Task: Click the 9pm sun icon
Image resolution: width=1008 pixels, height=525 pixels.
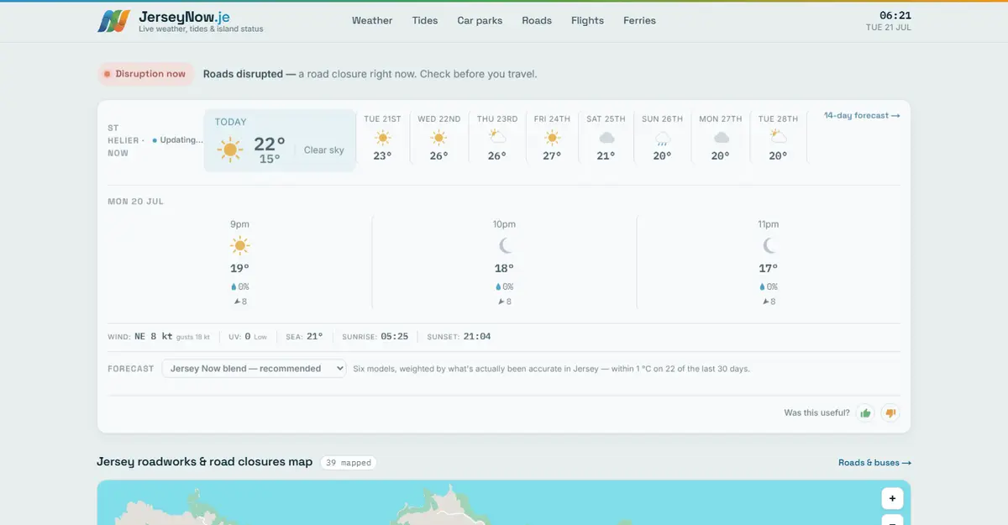Action: [239, 246]
